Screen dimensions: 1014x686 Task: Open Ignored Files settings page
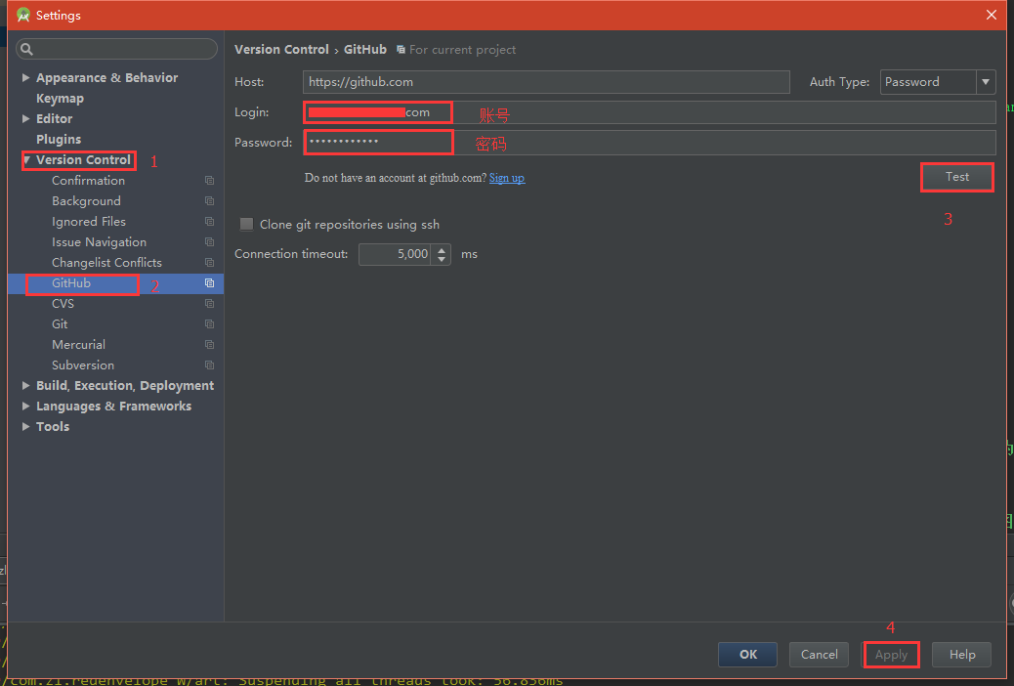coord(89,221)
